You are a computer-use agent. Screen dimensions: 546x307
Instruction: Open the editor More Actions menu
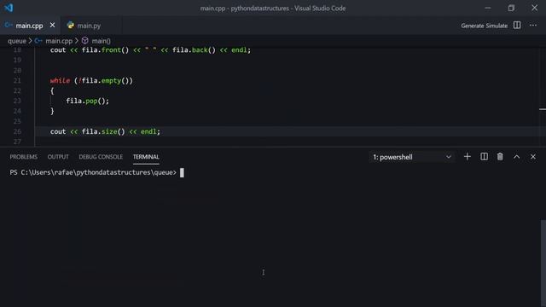click(532, 26)
